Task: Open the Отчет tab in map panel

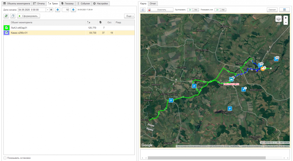Action: click(153, 4)
